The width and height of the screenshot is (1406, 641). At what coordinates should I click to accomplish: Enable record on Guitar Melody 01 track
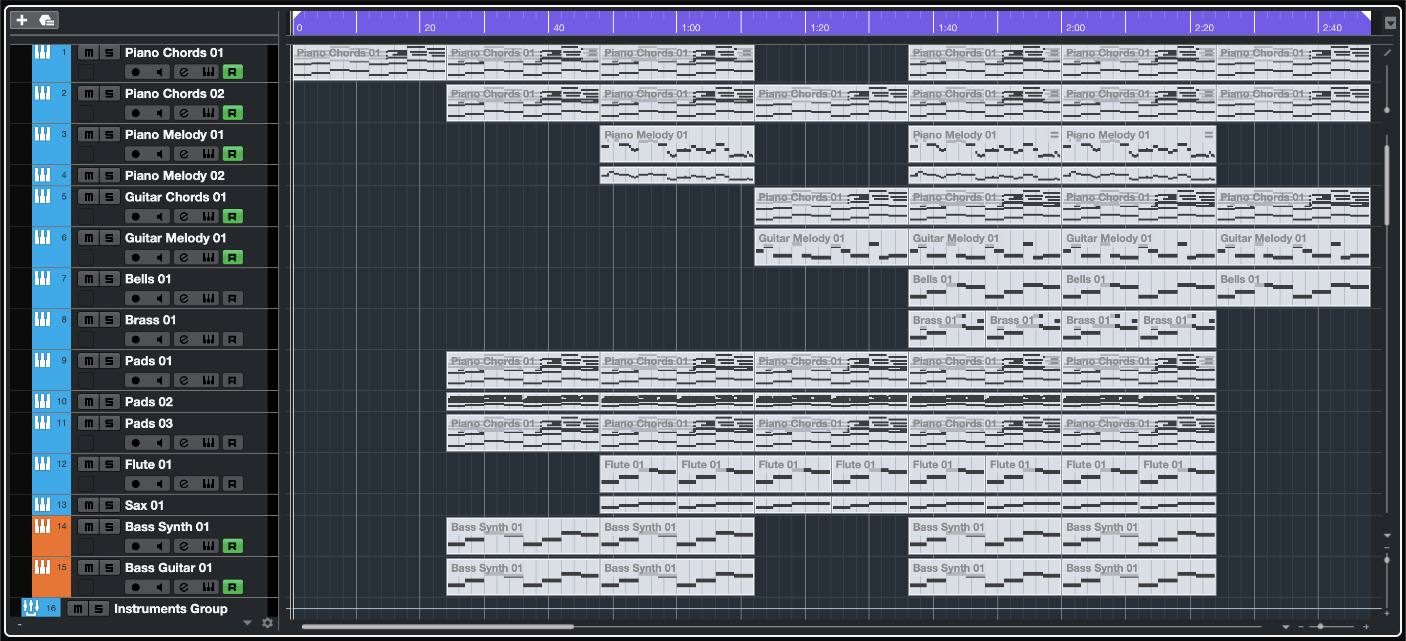point(135,258)
